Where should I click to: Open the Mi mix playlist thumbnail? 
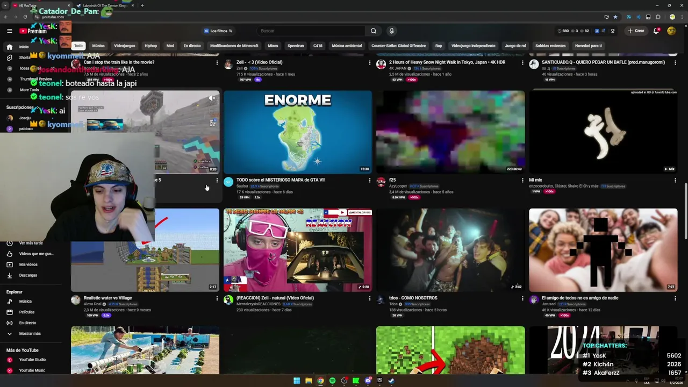tap(603, 132)
